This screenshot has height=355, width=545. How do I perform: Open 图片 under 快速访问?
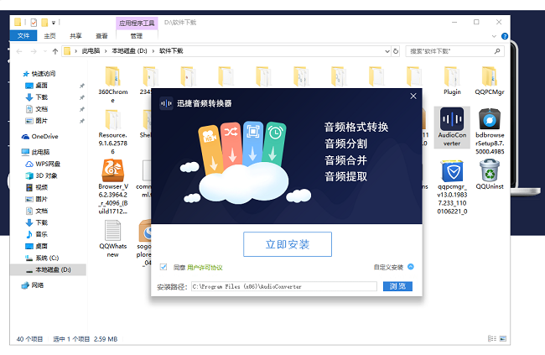tap(41, 121)
